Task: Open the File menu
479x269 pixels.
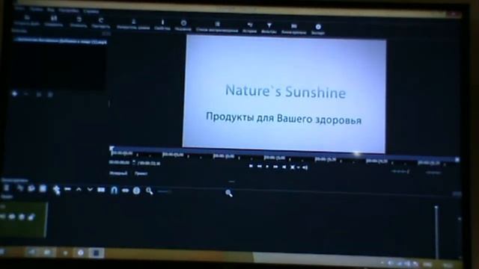Action: 19,8
